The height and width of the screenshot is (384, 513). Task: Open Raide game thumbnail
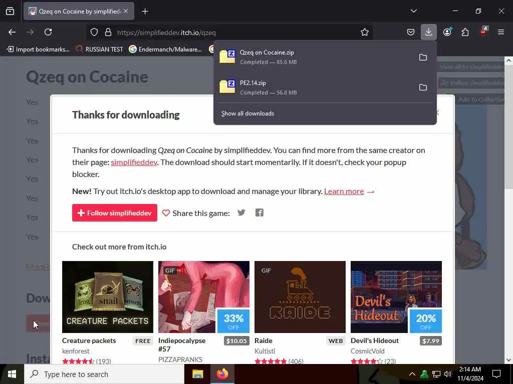[x=300, y=297]
